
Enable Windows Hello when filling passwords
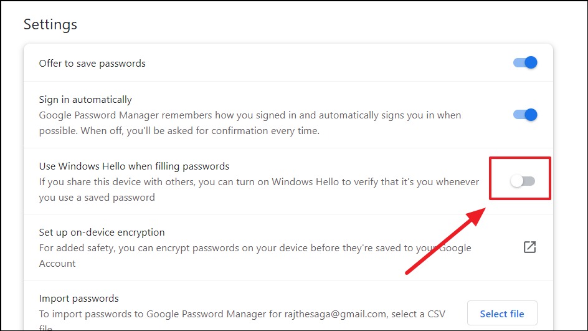click(x=523, y=181)
